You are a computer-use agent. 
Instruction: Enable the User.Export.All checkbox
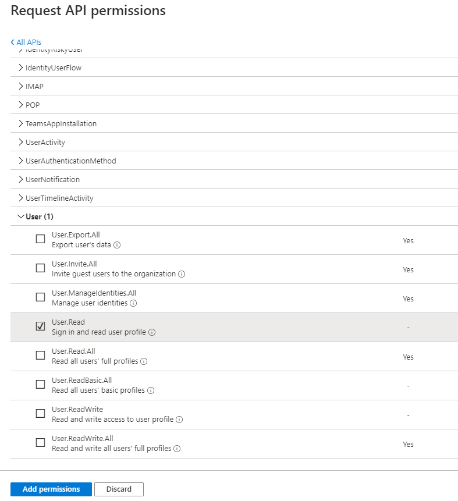40,239
